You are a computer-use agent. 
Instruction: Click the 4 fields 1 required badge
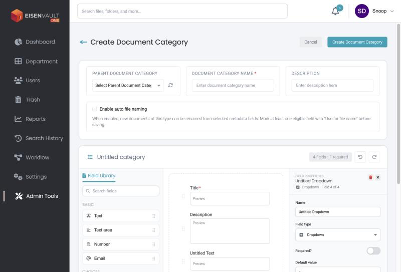coord(330,157)
